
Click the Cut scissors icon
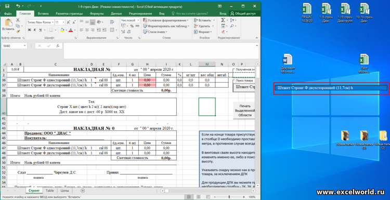[18, 20]
